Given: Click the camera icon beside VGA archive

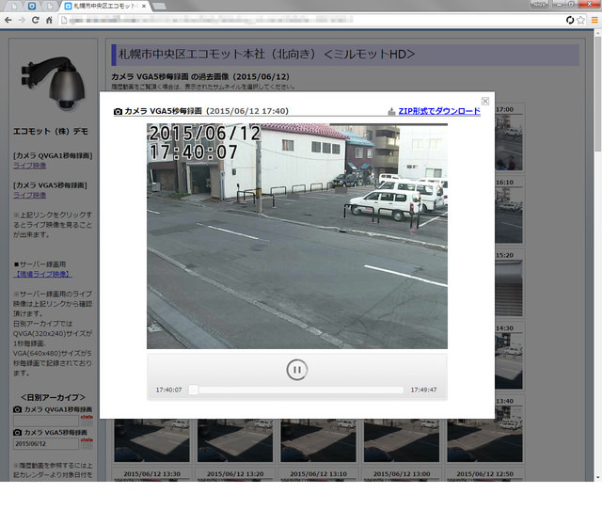Looking at the screenshot, I should [17, 433].
